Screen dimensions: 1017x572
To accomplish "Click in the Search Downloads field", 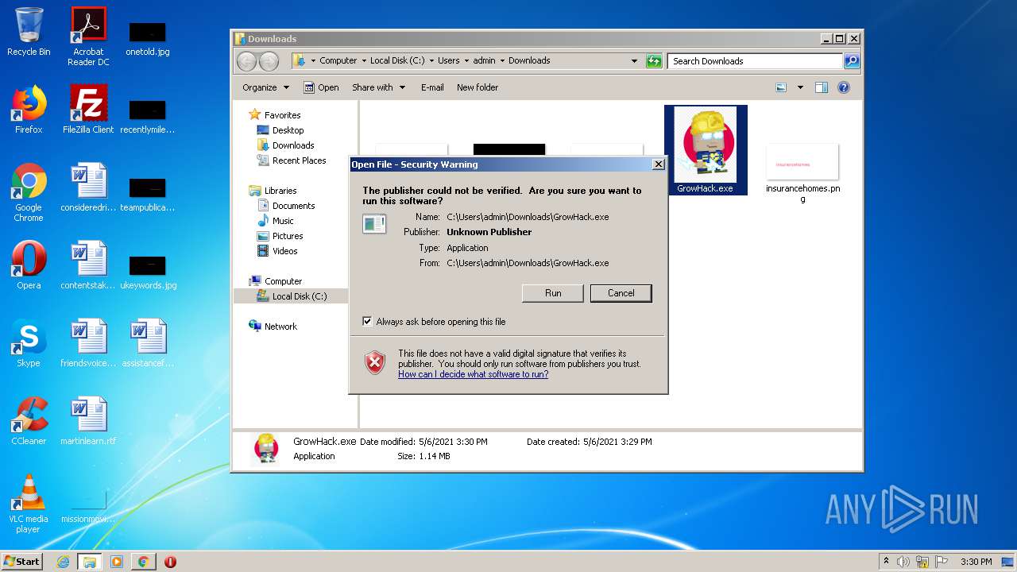I will pos(755,61).
